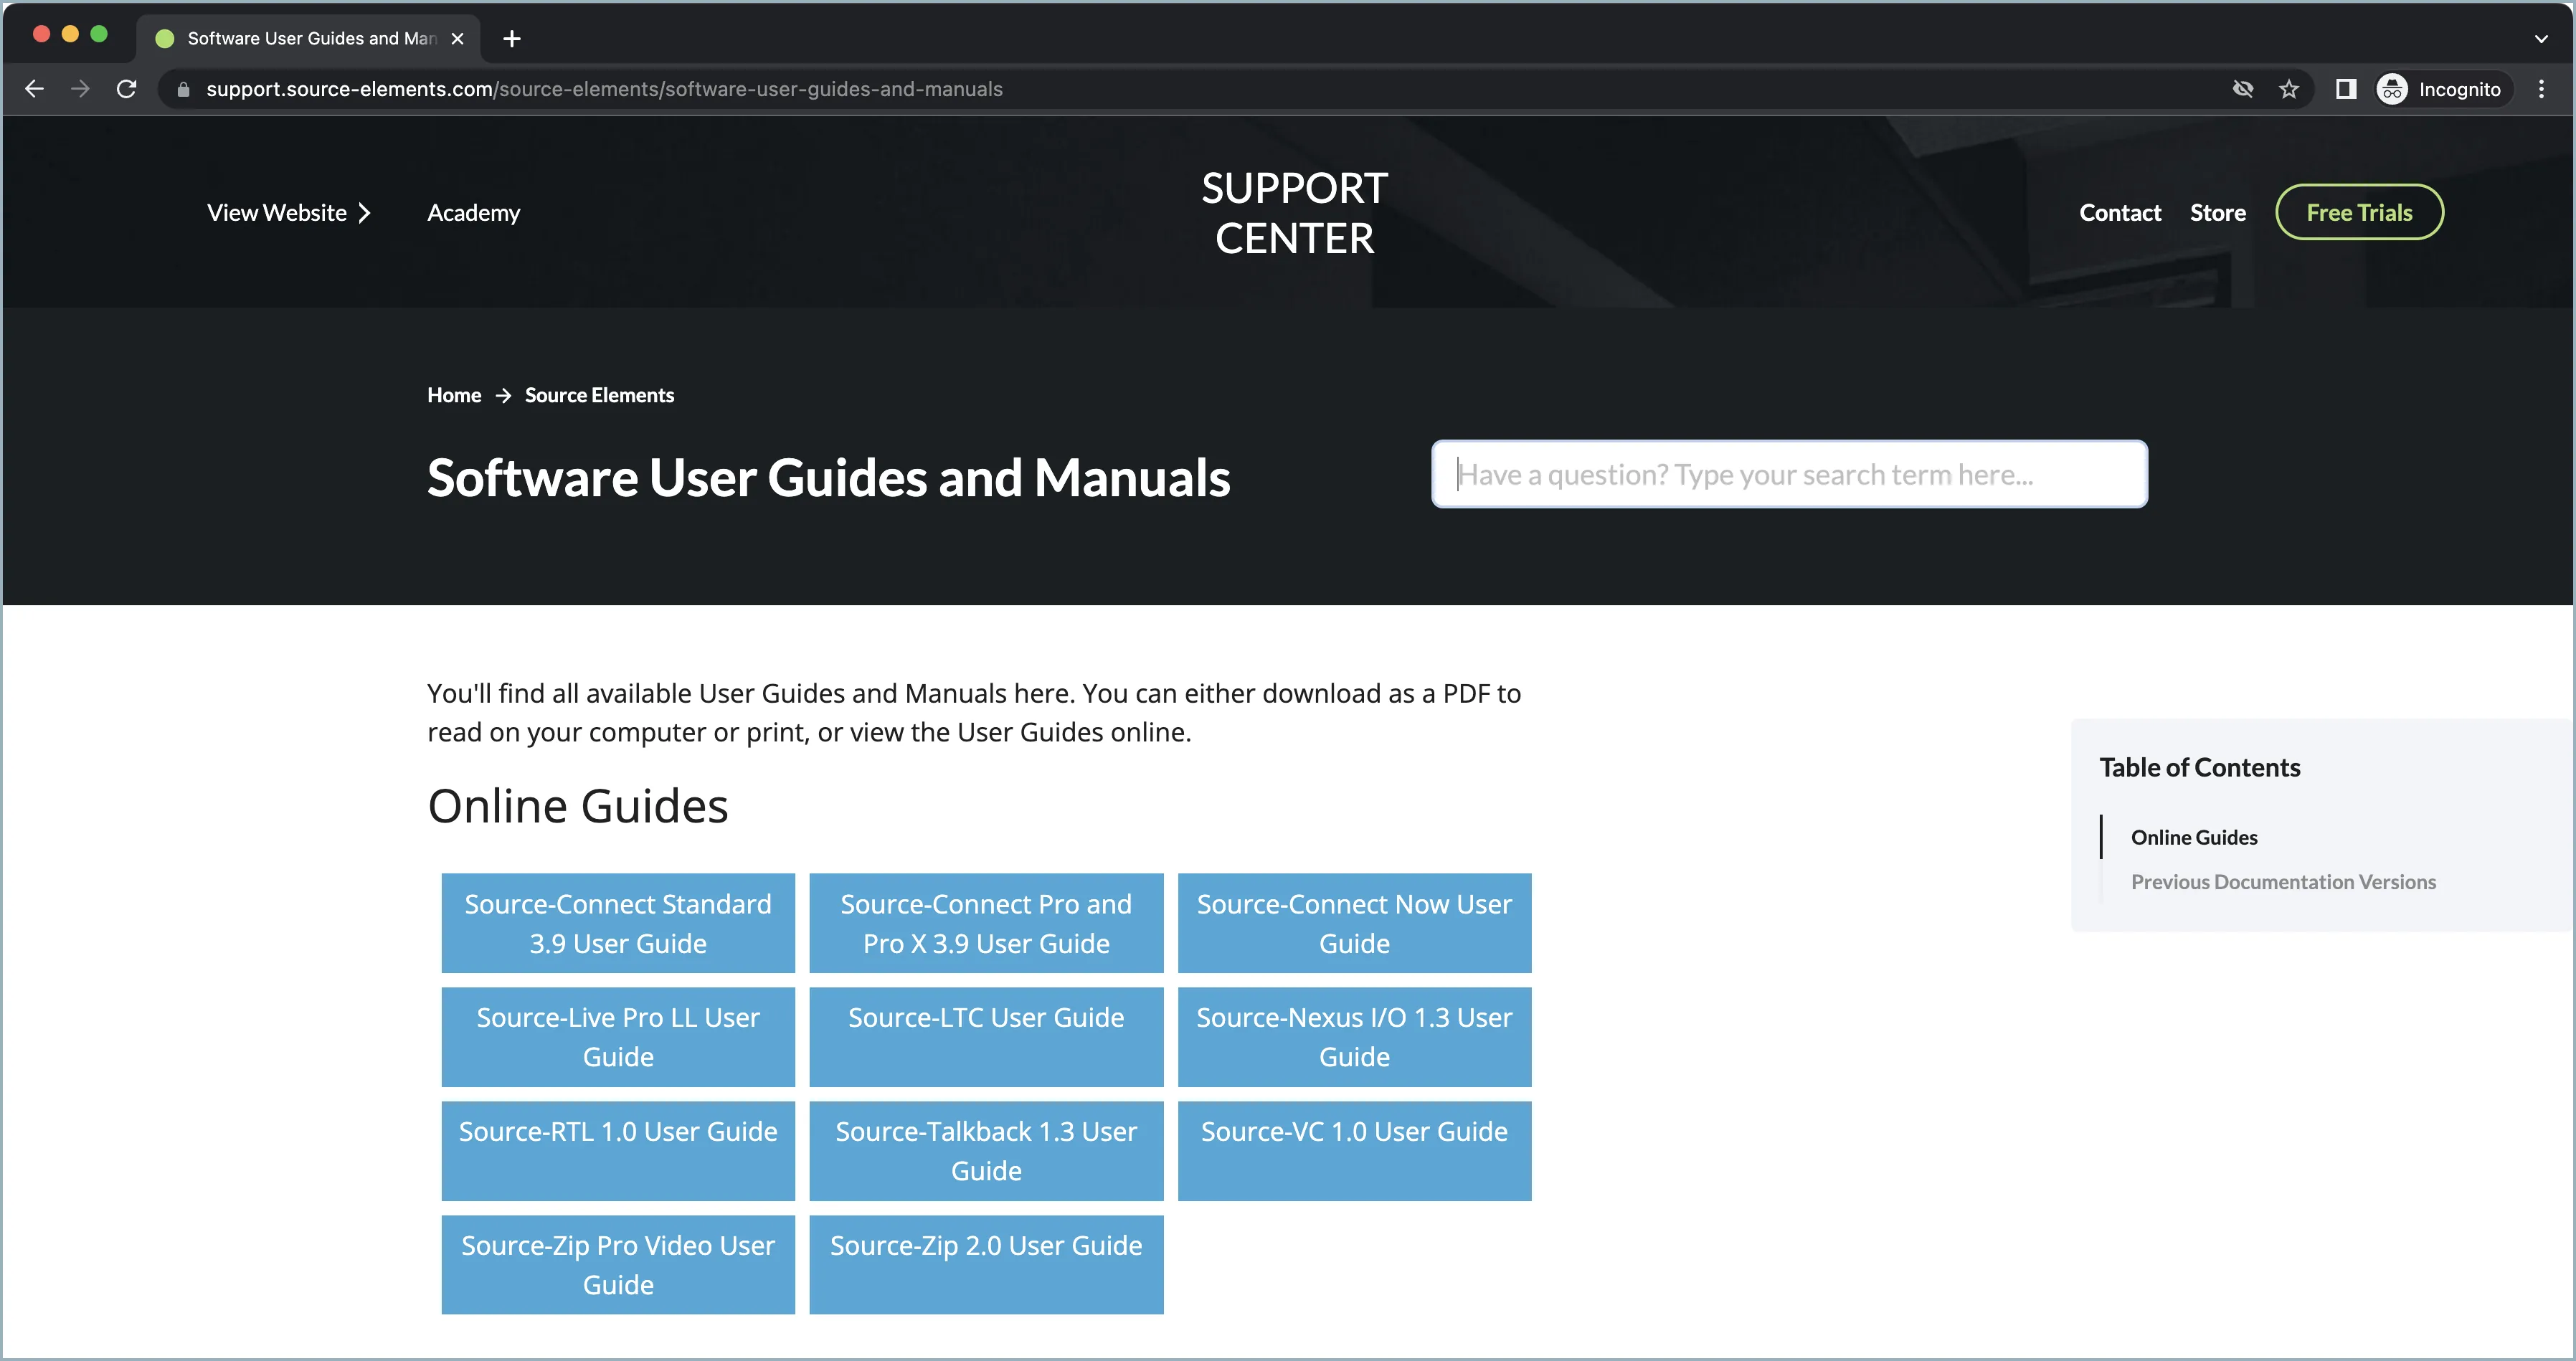Open the Contact page
Viewport: 2576px width, 1361px height.
[x=2120, y=213]
